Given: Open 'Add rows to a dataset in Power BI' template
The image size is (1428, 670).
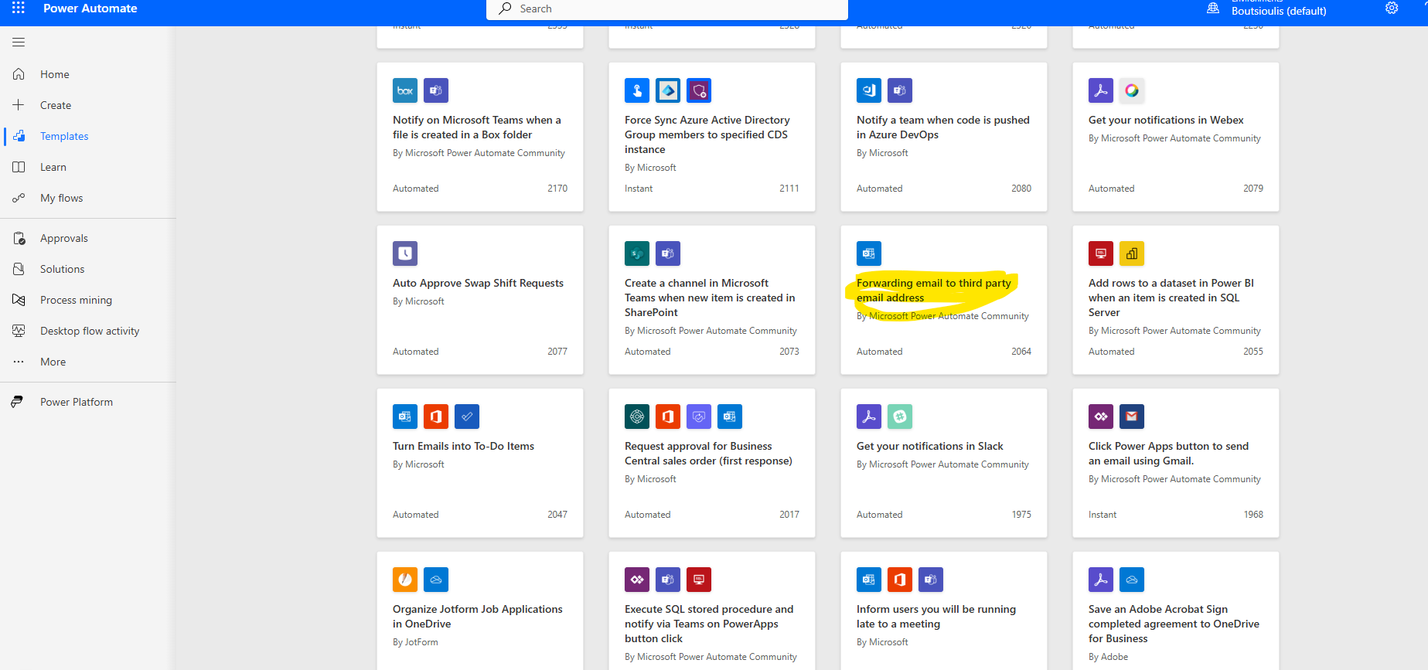Looking at the screenshot, I should click(x=1171, y=298).
